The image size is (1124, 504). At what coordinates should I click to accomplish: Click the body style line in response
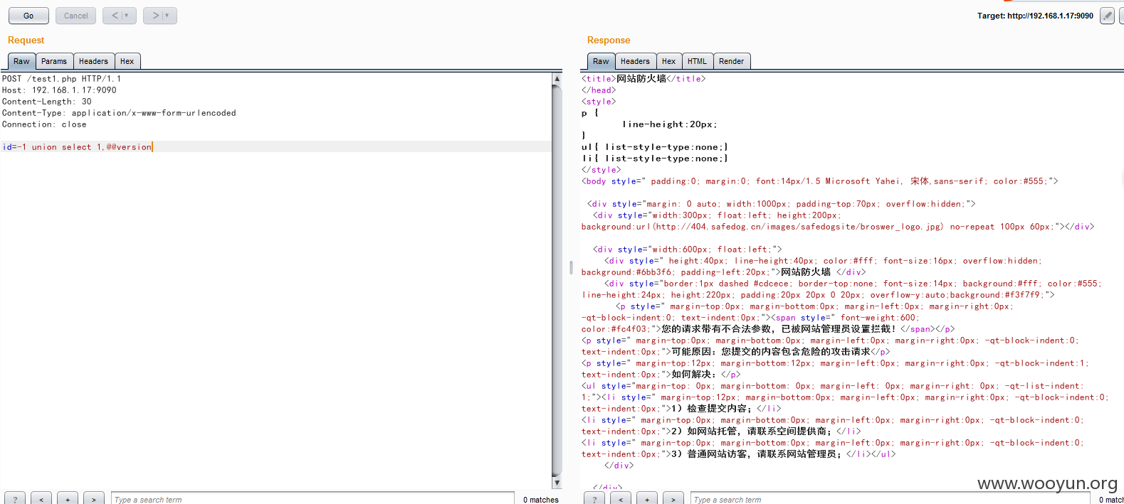coord(820,181)
